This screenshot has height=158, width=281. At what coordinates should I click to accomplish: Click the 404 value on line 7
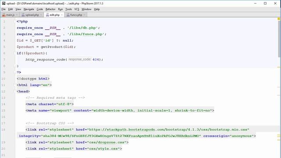tap(96, 60)
